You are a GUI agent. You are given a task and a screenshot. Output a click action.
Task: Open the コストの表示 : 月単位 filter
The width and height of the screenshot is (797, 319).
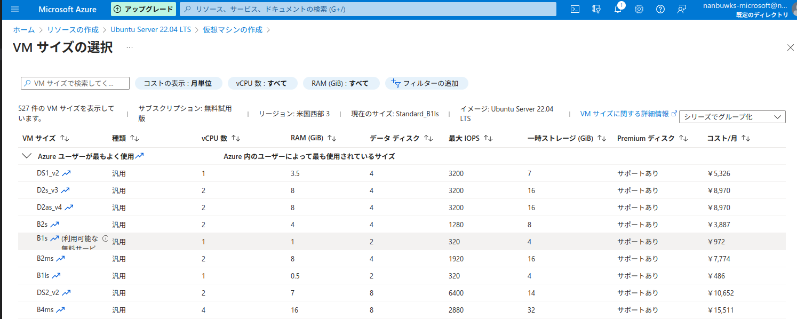pos(178,83)
